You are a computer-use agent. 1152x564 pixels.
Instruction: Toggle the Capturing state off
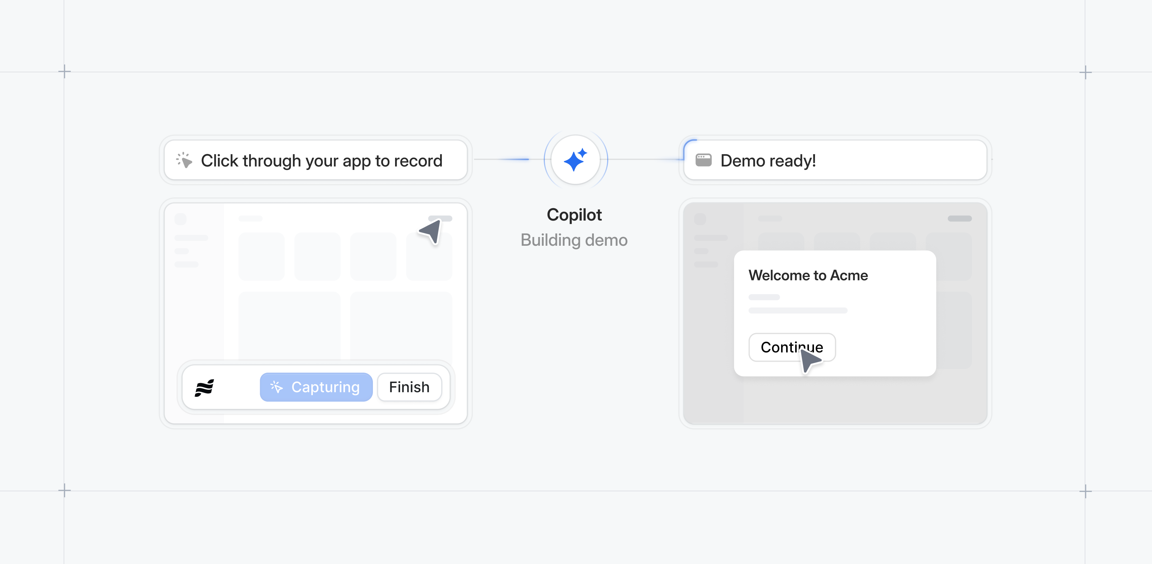coord(316,387)
